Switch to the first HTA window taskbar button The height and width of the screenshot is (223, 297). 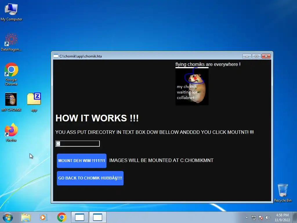click(x=79, y=217)
